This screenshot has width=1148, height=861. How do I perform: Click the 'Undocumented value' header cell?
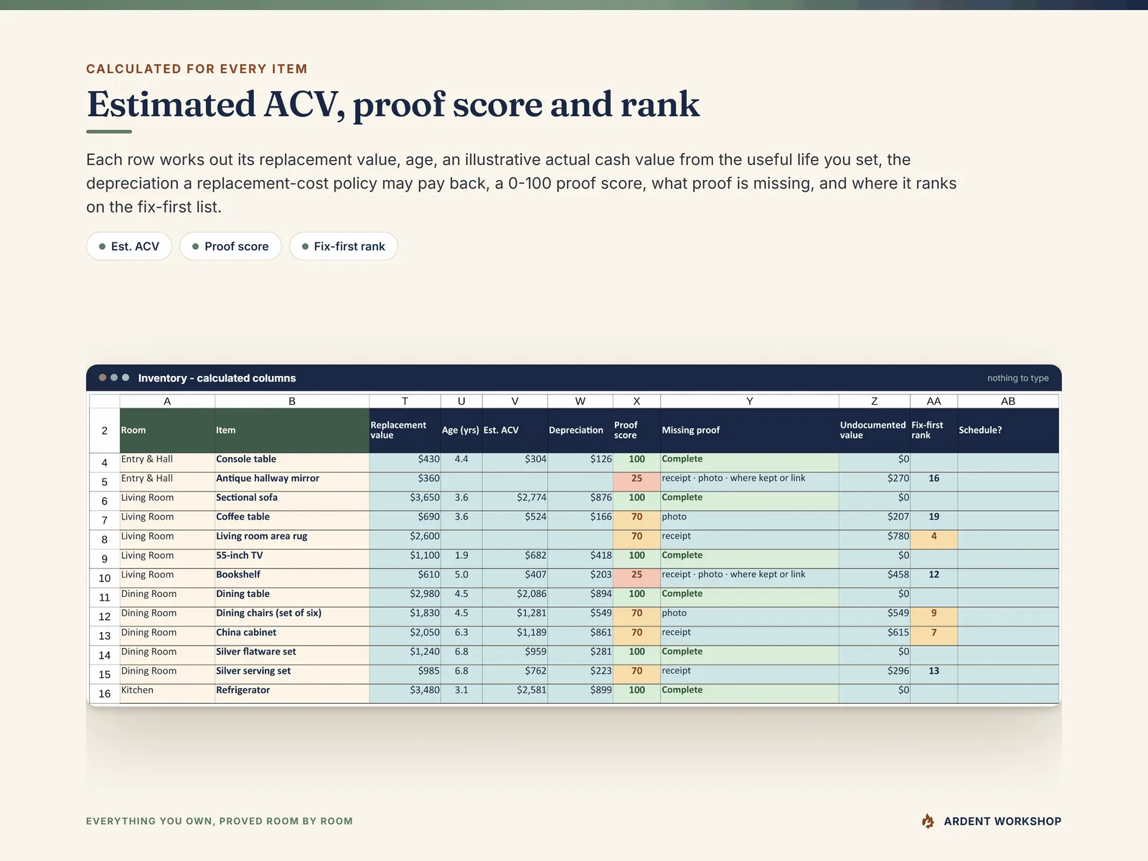(874, 430)
